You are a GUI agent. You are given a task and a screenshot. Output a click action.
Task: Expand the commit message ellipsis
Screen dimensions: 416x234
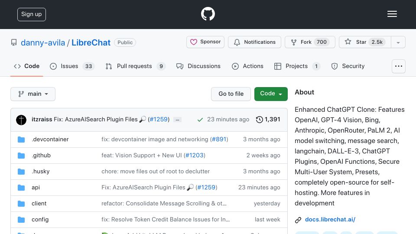tap(178, 120)
